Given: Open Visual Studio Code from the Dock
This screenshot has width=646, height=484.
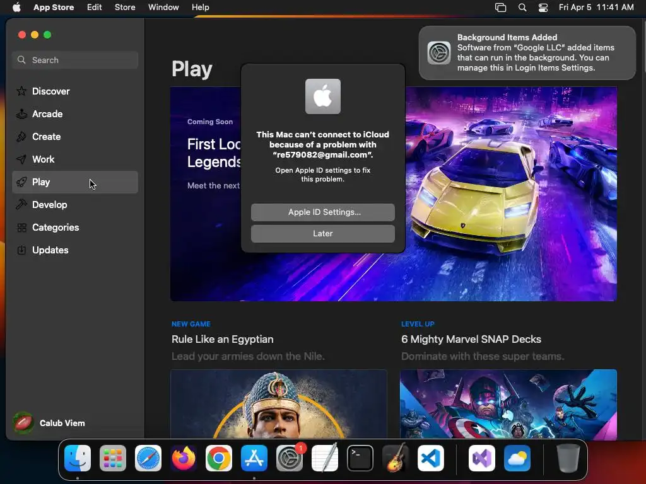Looking at the screenshot, I should [x=431, y=458].
